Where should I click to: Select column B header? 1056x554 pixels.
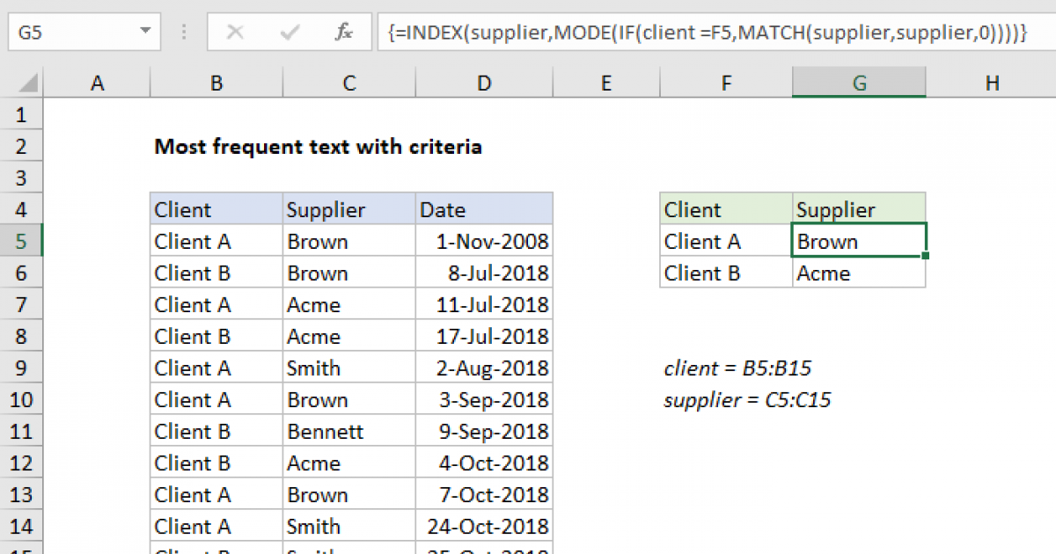[x=216, y=82]
